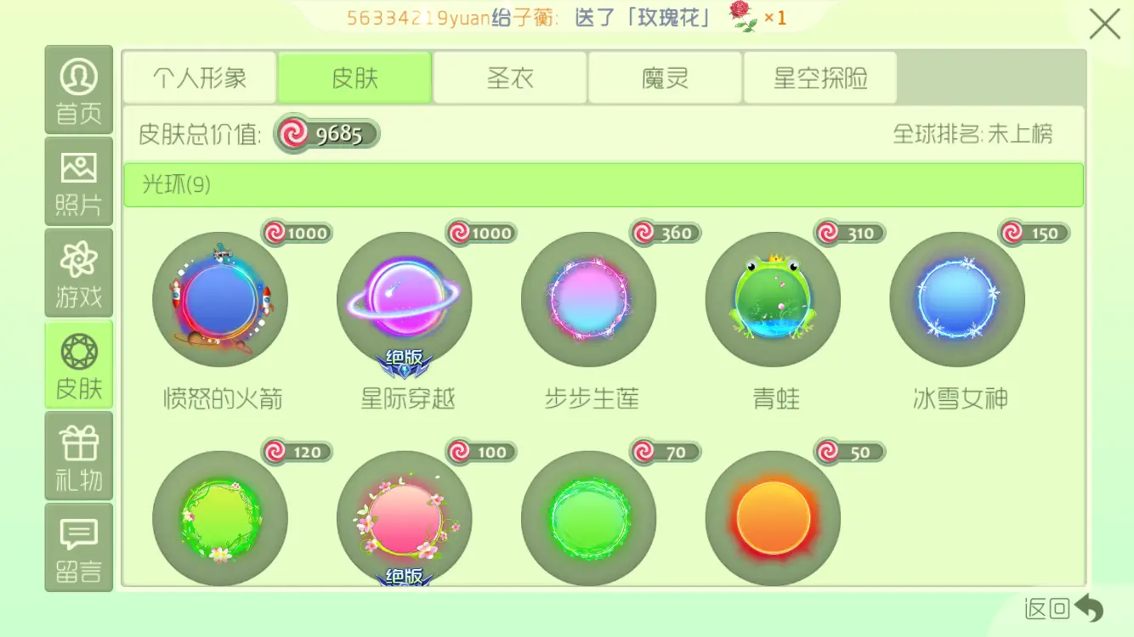Switch to the 个人形象 tab
The width and height of the screenshot is (1134, 637).
pyautogui.click(x=200, y=78)
